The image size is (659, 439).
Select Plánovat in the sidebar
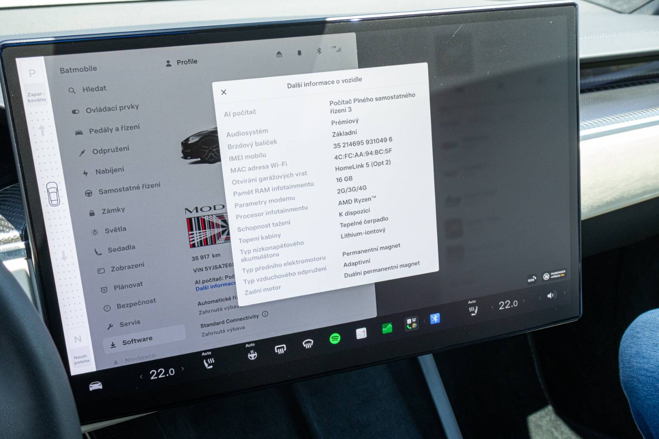tap(122, 287)
